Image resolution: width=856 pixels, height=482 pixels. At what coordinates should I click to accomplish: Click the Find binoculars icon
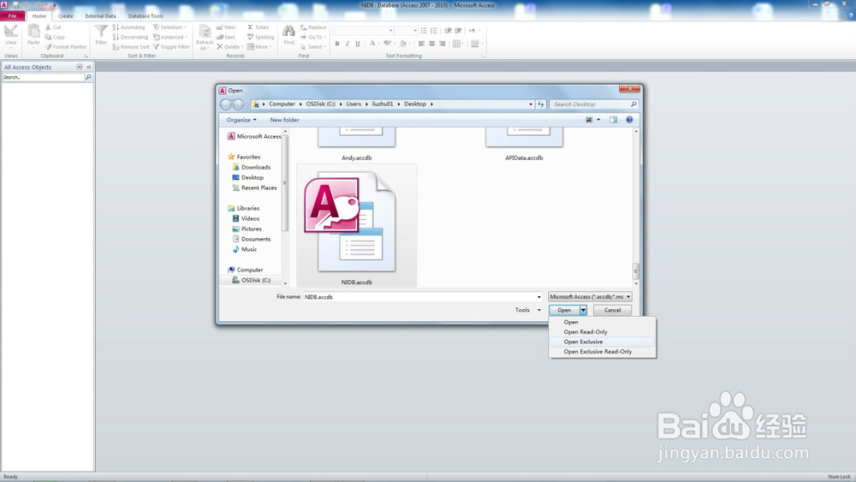tap(288, 31)
